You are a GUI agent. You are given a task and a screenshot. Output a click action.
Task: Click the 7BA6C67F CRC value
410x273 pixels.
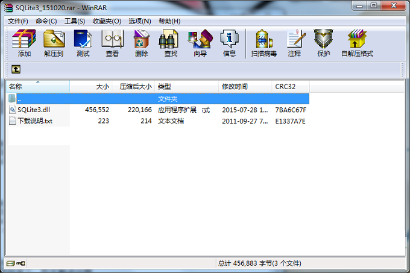(291, 110)
